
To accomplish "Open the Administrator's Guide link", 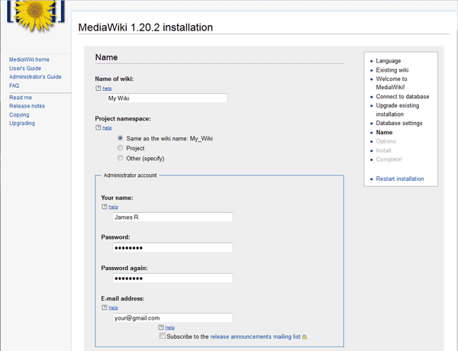I will 35,77.
